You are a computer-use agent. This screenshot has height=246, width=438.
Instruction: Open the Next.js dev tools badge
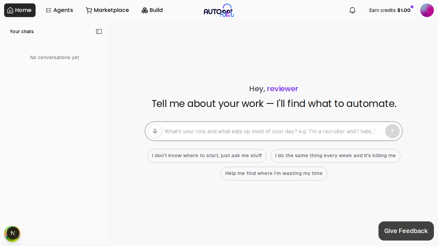point(12,234)
